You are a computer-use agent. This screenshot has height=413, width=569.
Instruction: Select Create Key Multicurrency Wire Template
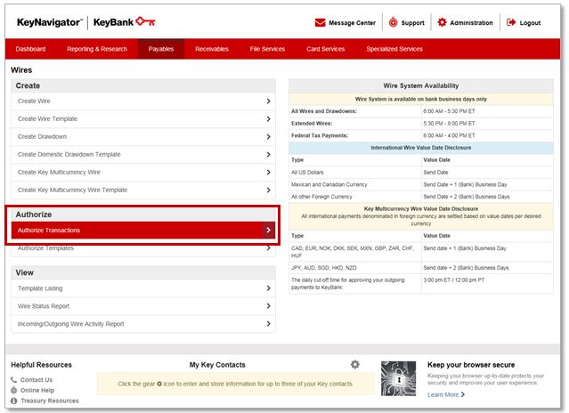73,190
